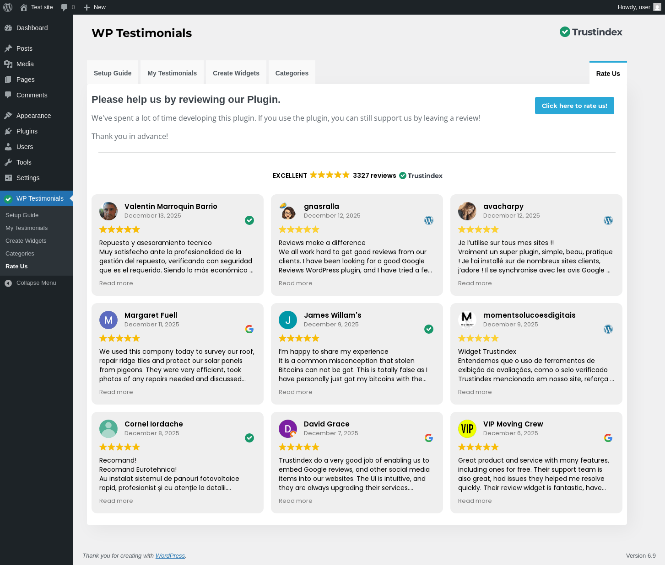The height and width of the screenshot is (565, 665).
Task: Click the New plus icon in admin bar
Action: [x=87, y=7]
